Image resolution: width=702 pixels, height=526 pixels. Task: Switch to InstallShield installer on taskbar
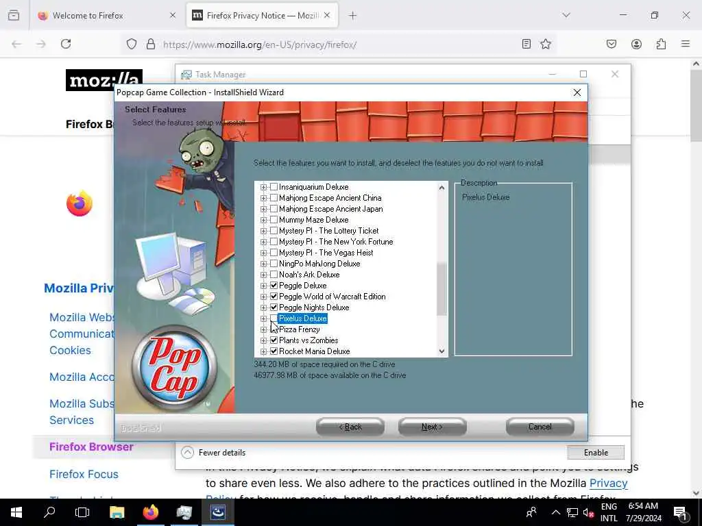tap(217, 512)
